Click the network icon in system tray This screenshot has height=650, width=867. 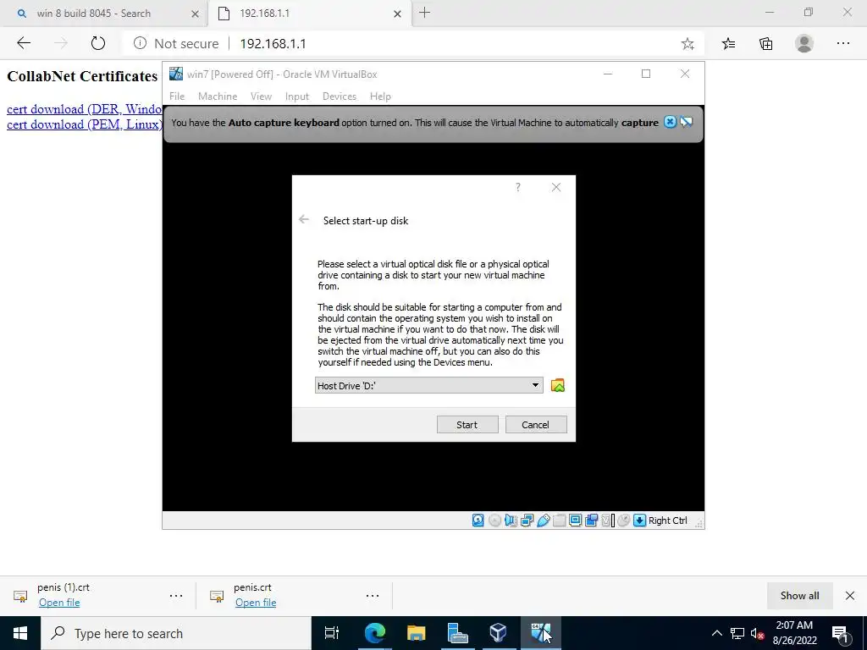(737, 633)
